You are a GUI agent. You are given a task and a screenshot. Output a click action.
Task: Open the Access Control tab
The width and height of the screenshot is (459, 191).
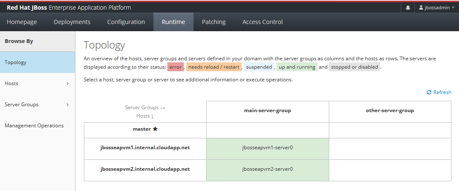point(263,22)
